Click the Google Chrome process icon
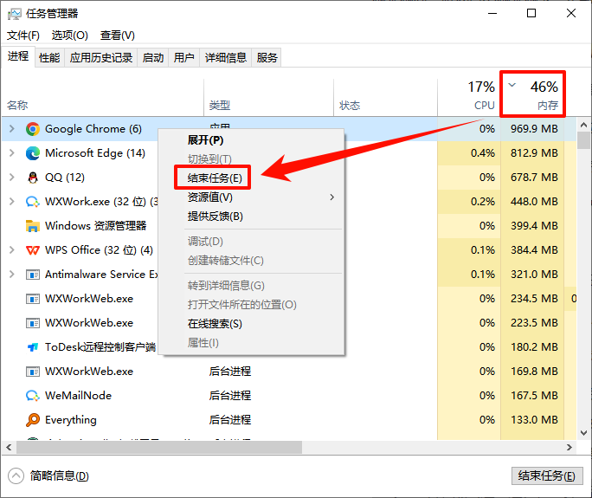Screen dimensions: 592x498 (x=33, y=129)
